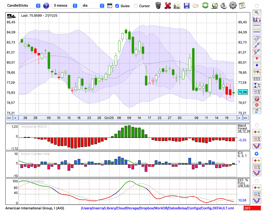Click the blue up arrow marker tool
Viewport: 265px width, 212px height.
(257, 65)
